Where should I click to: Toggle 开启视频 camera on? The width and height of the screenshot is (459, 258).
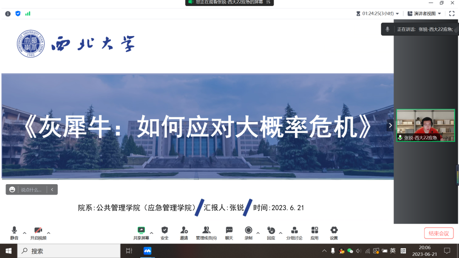38,233
